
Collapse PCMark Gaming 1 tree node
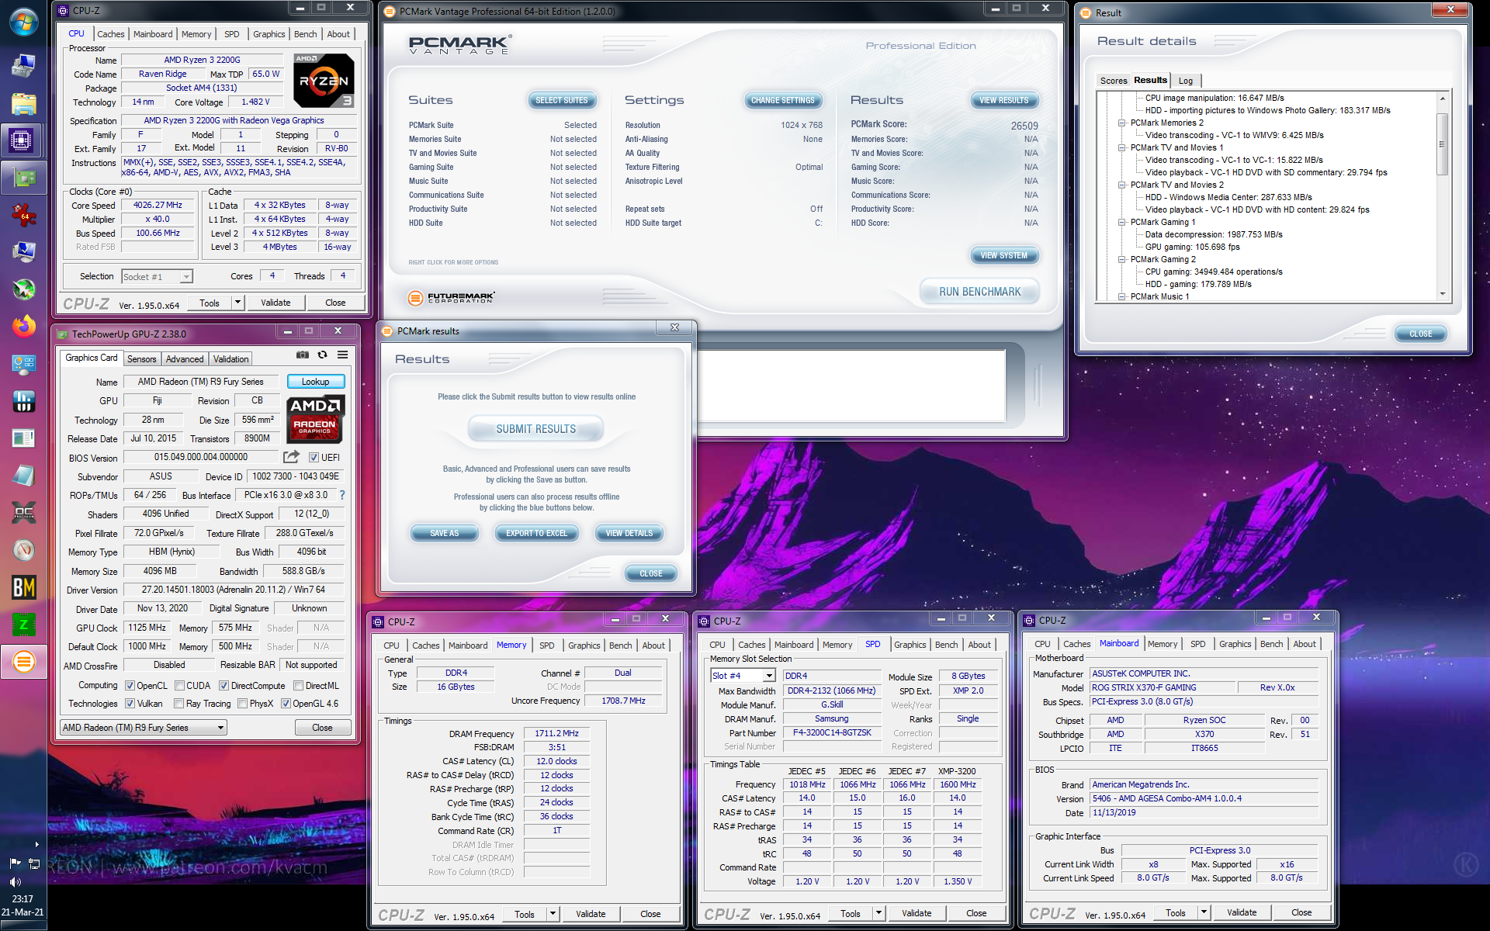(x=1121, y=222)
